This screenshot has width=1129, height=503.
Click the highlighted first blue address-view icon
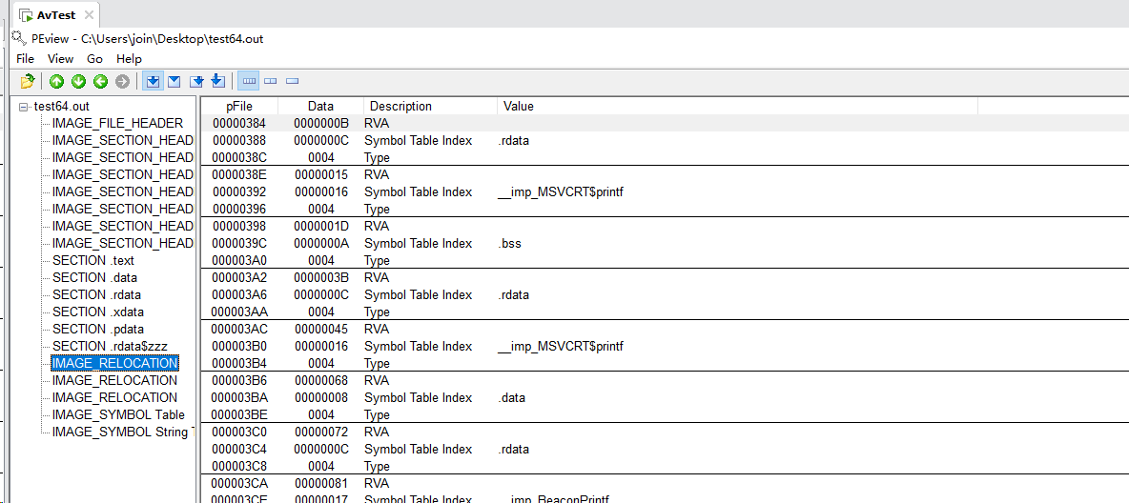click(153, 81)
